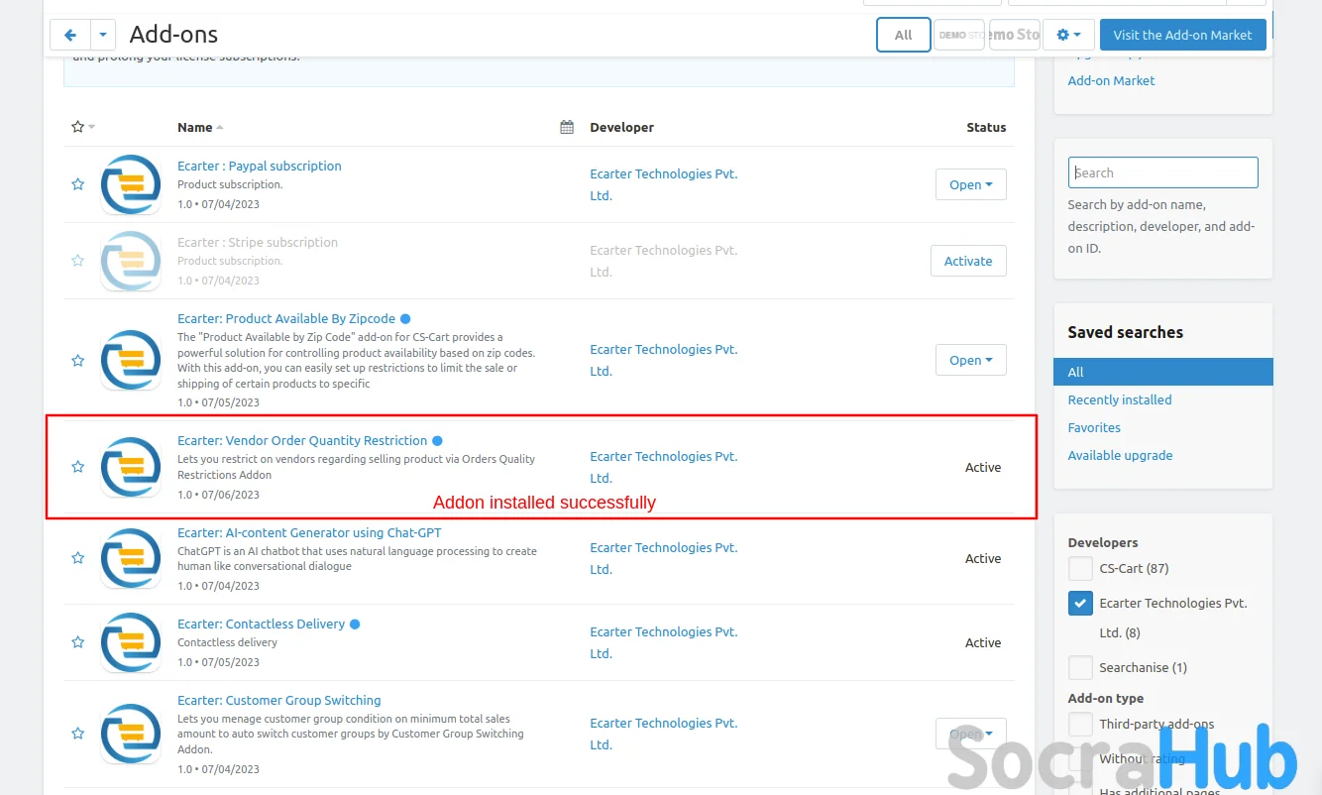Viewport: 1322px width, 795px height.
Task: Click the Vendor Order Quantity Restriction logo
Action: 131,467
